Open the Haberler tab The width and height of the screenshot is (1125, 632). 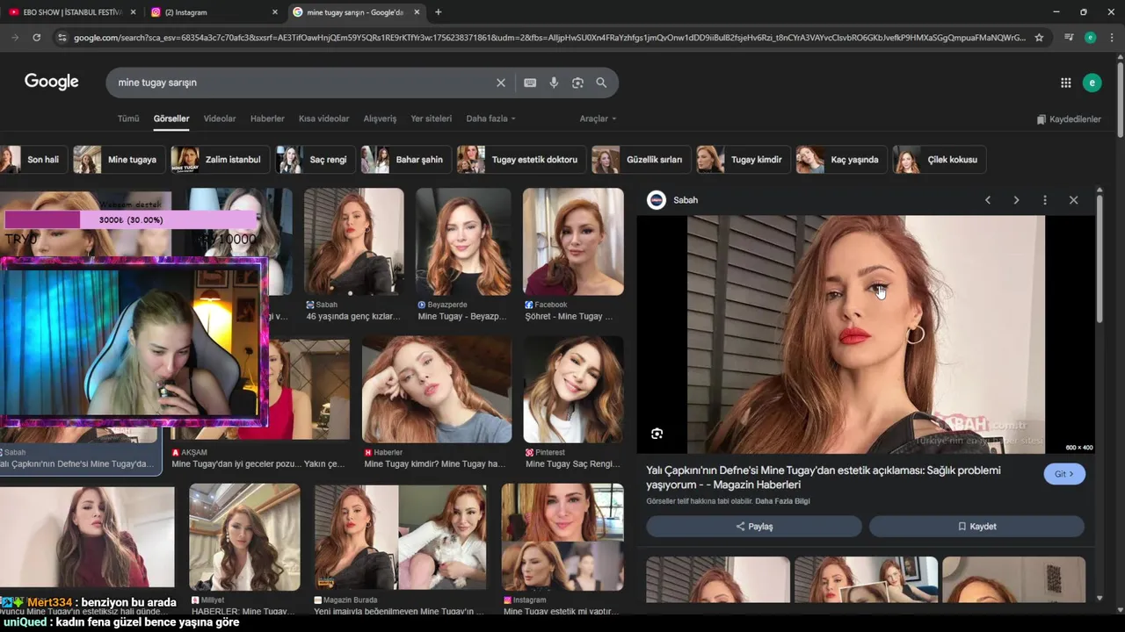point(267,118)
